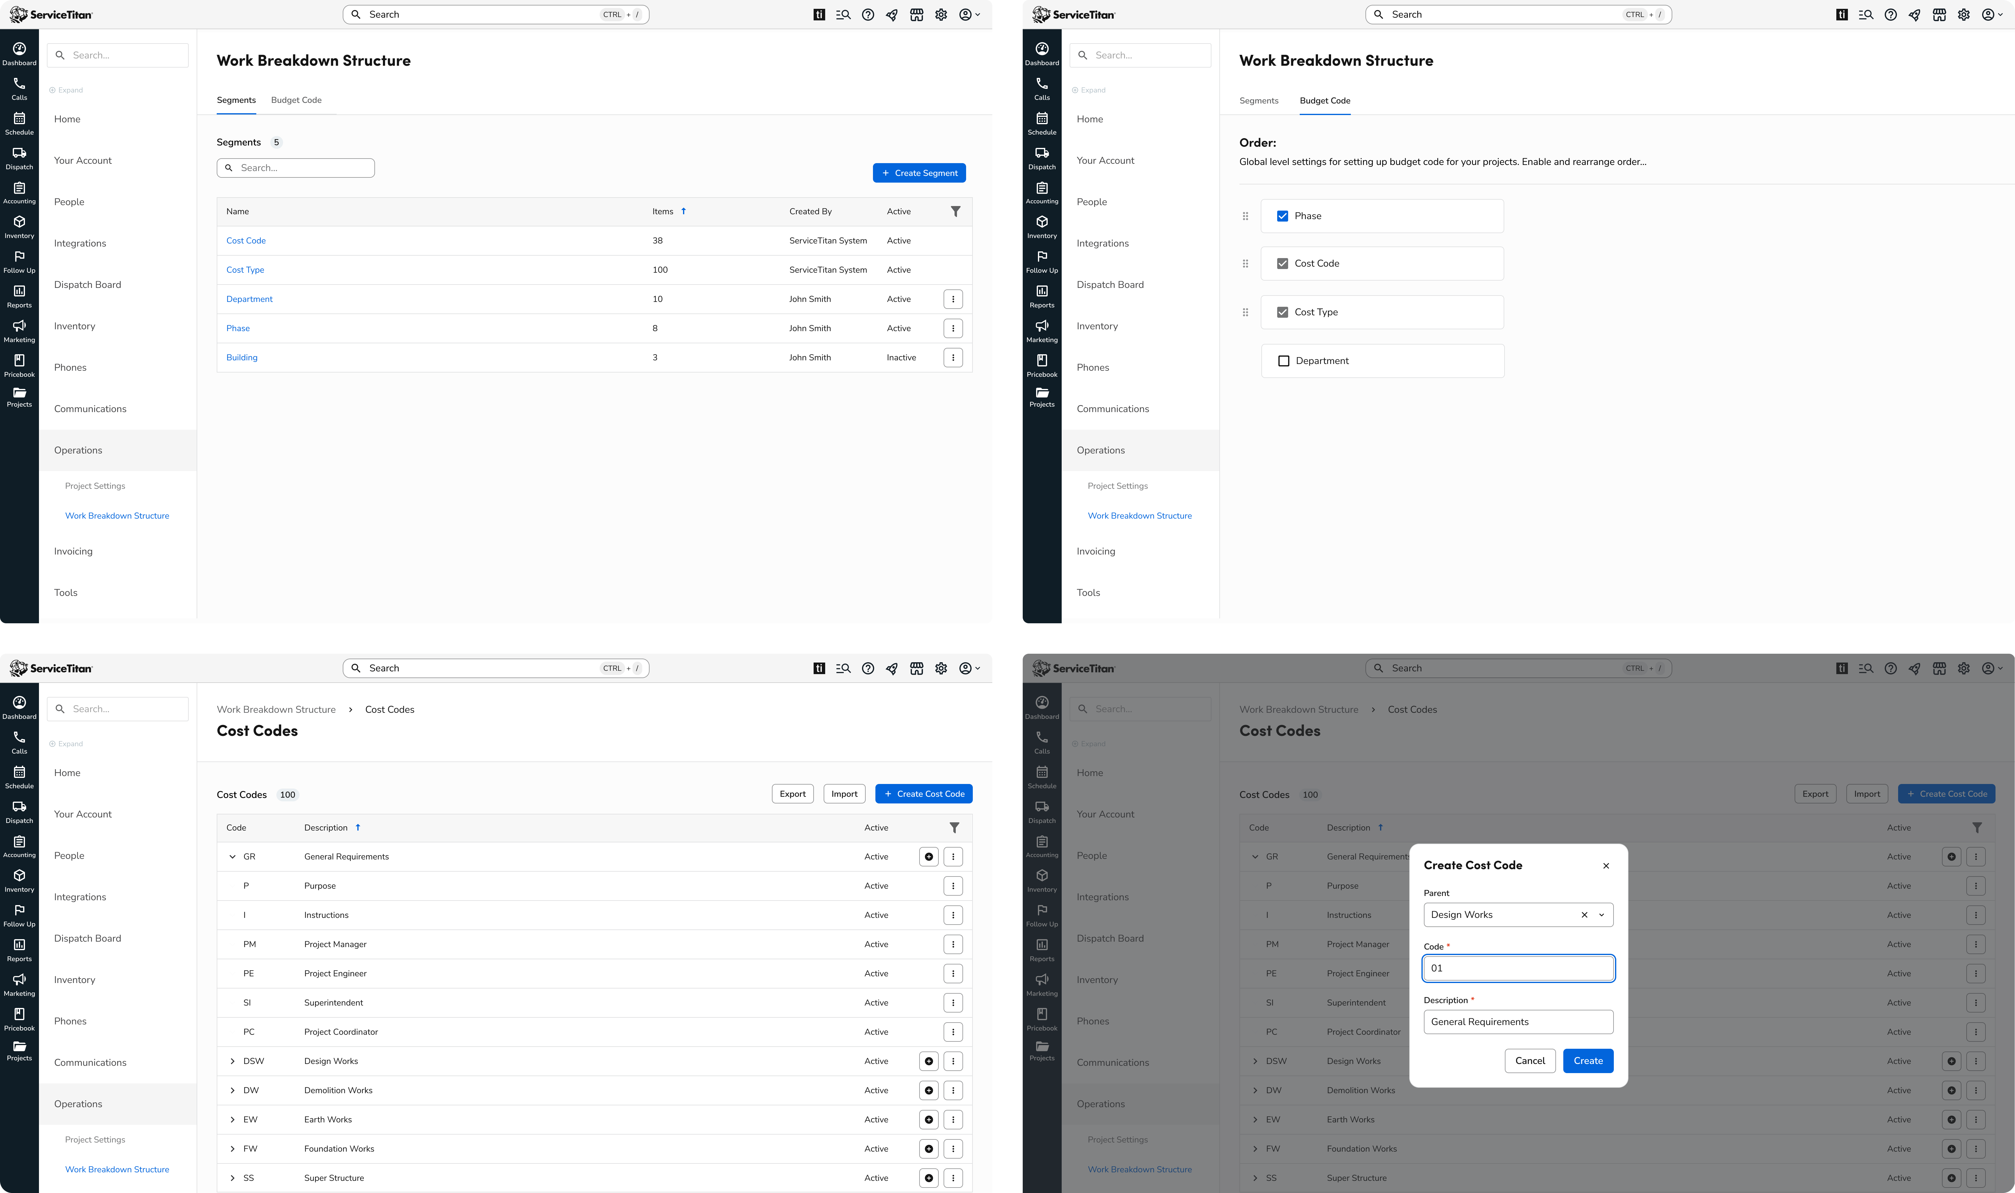Viewport: 2015px width, 1193px height.
Task: Open Follow Up flag icon in Cost Codes list view
Action: [x=19, y=910]
